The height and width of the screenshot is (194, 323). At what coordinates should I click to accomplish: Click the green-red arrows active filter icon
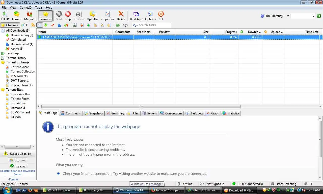(x=66, y=25)
